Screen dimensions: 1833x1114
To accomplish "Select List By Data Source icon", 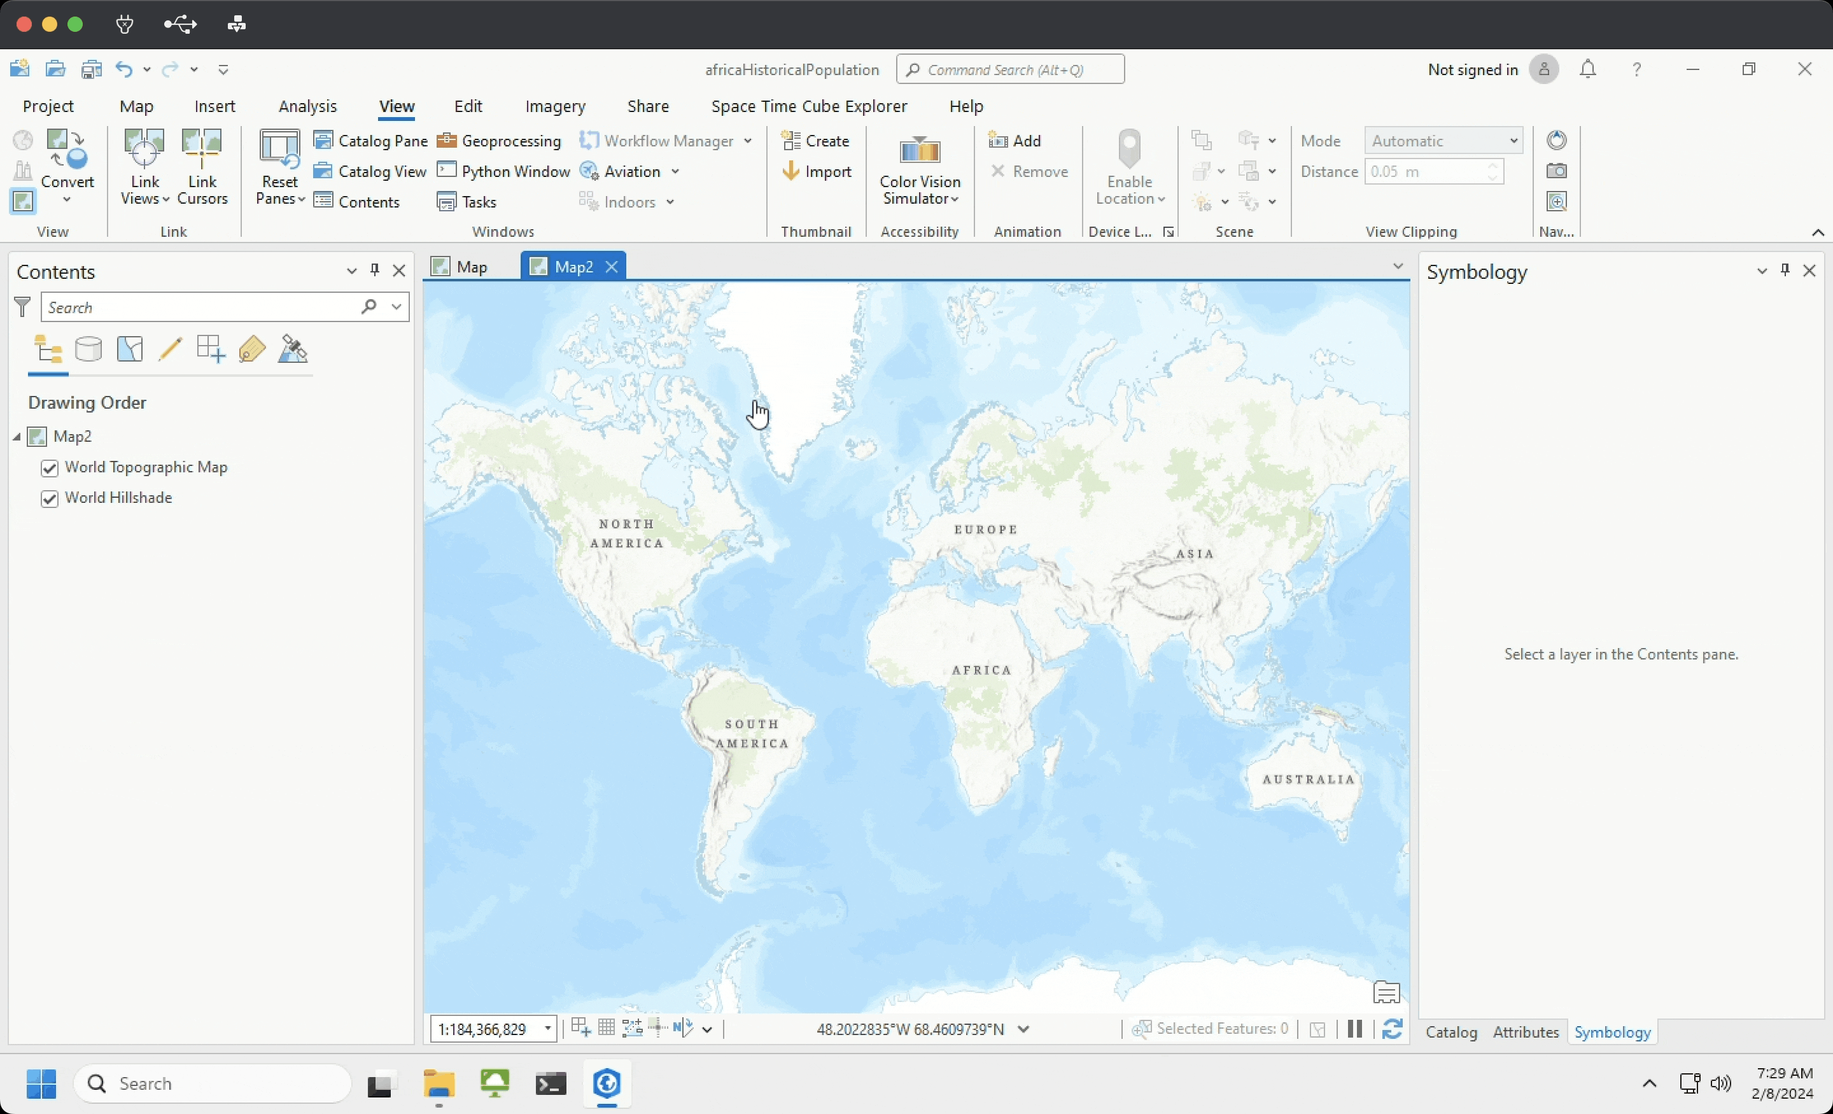I will tap(88, 349).
